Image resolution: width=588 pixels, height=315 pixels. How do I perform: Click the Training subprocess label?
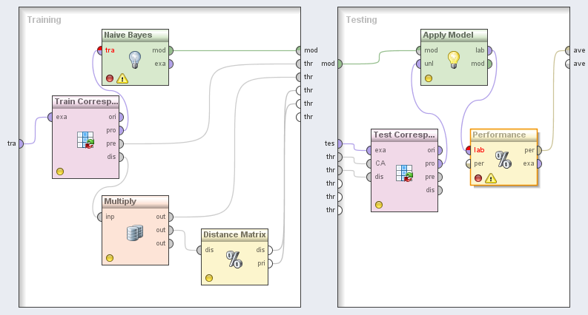pyautogui.click(x=44, y=19)
